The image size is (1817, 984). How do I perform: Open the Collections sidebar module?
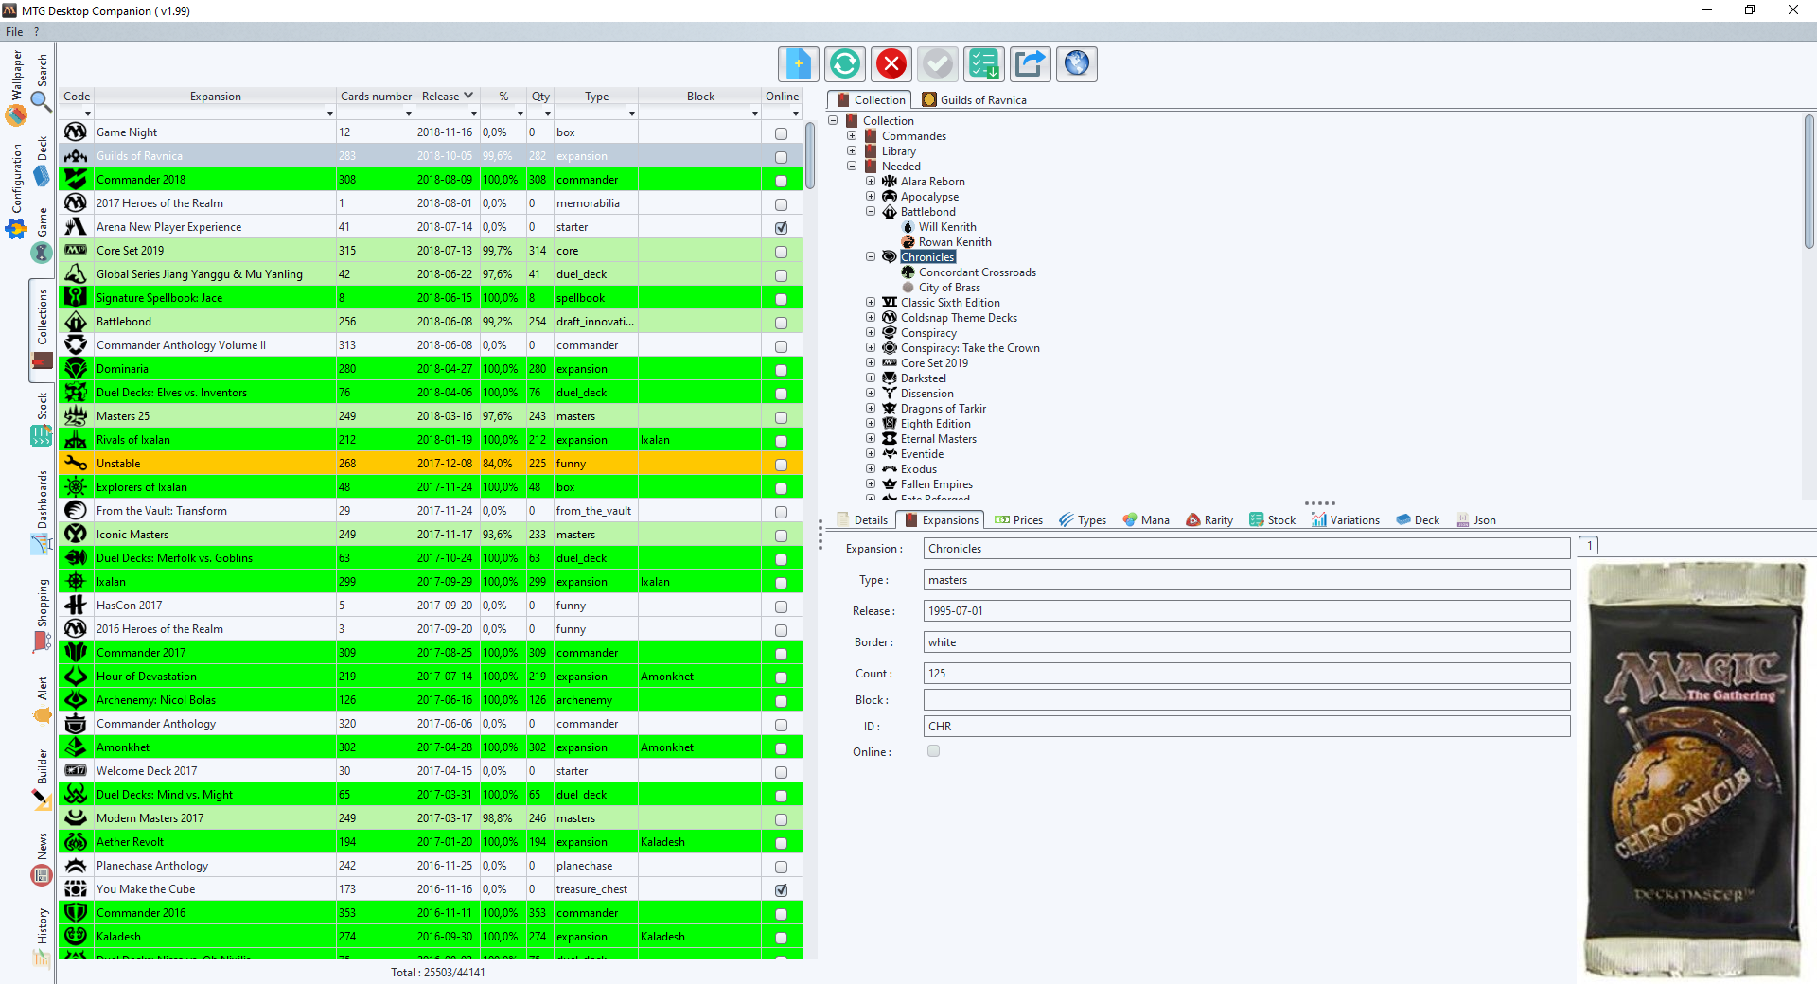tap(42, 329)
